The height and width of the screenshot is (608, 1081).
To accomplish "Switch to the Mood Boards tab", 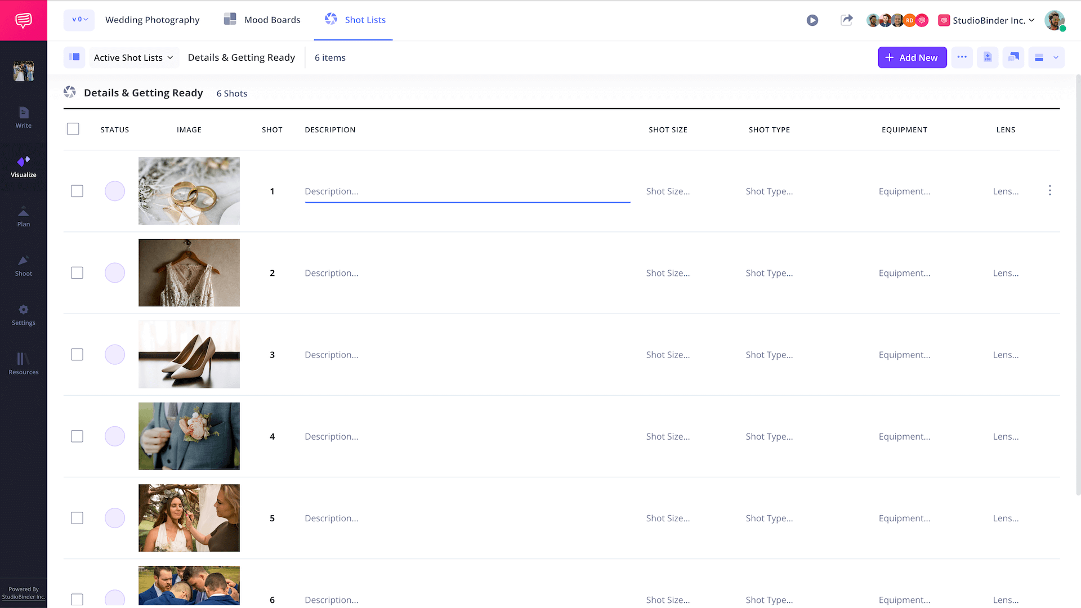I will click(262, 20).
